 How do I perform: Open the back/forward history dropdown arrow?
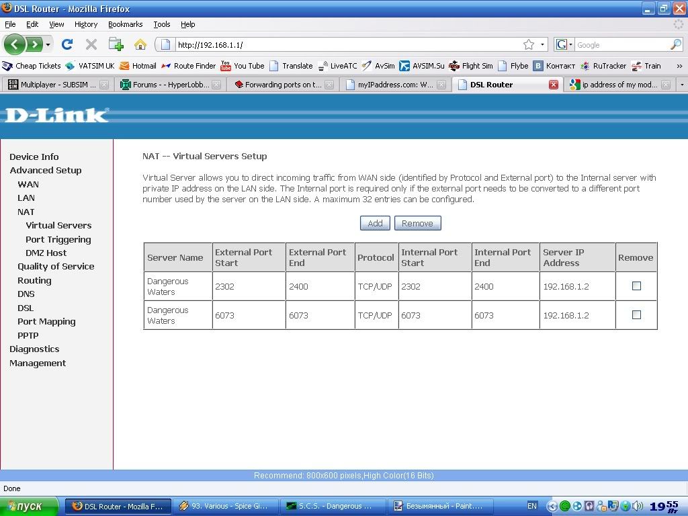click(48, 44)
